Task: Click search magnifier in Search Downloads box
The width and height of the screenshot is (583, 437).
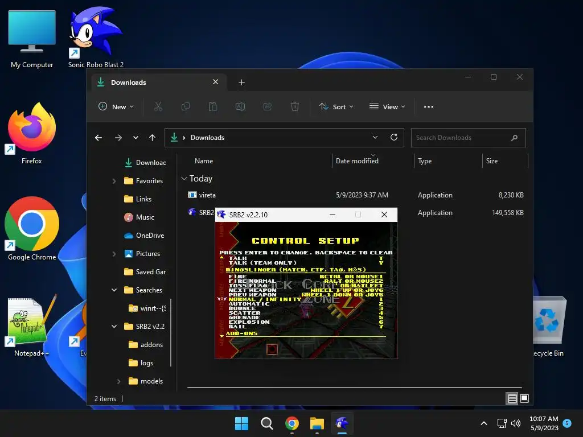Action: click(514, 138)
